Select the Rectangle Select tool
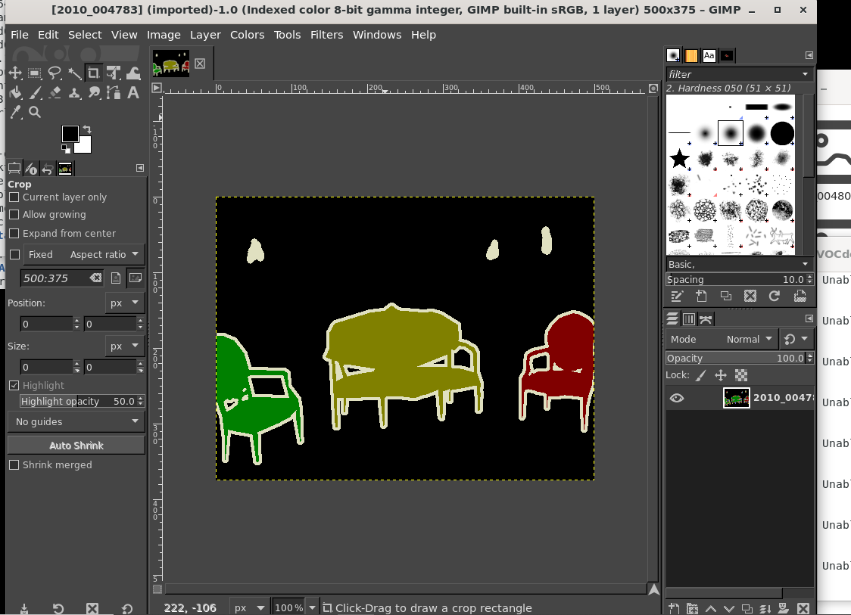 coord(35,73)
